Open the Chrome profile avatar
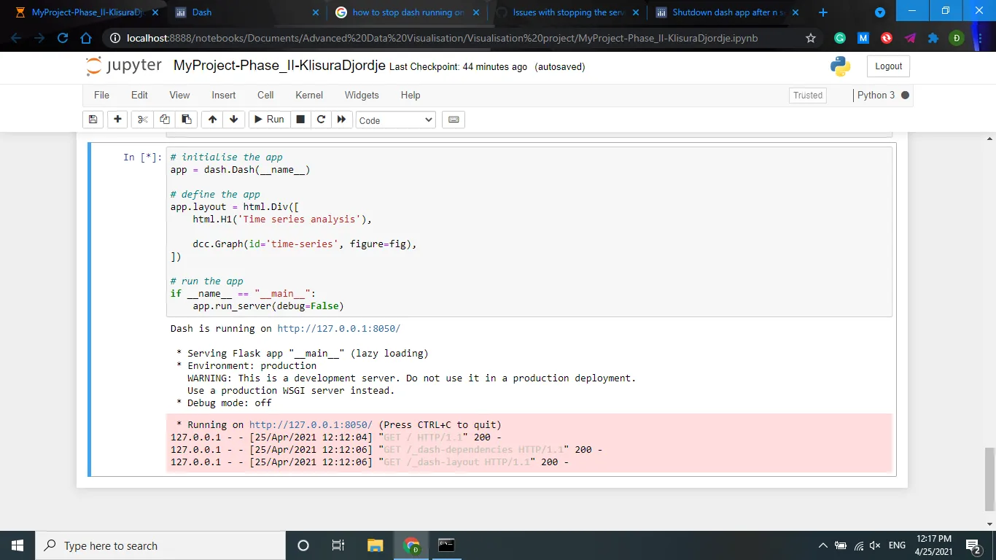The width and height of the screenshot is (996, 560). tap(956, 38)
